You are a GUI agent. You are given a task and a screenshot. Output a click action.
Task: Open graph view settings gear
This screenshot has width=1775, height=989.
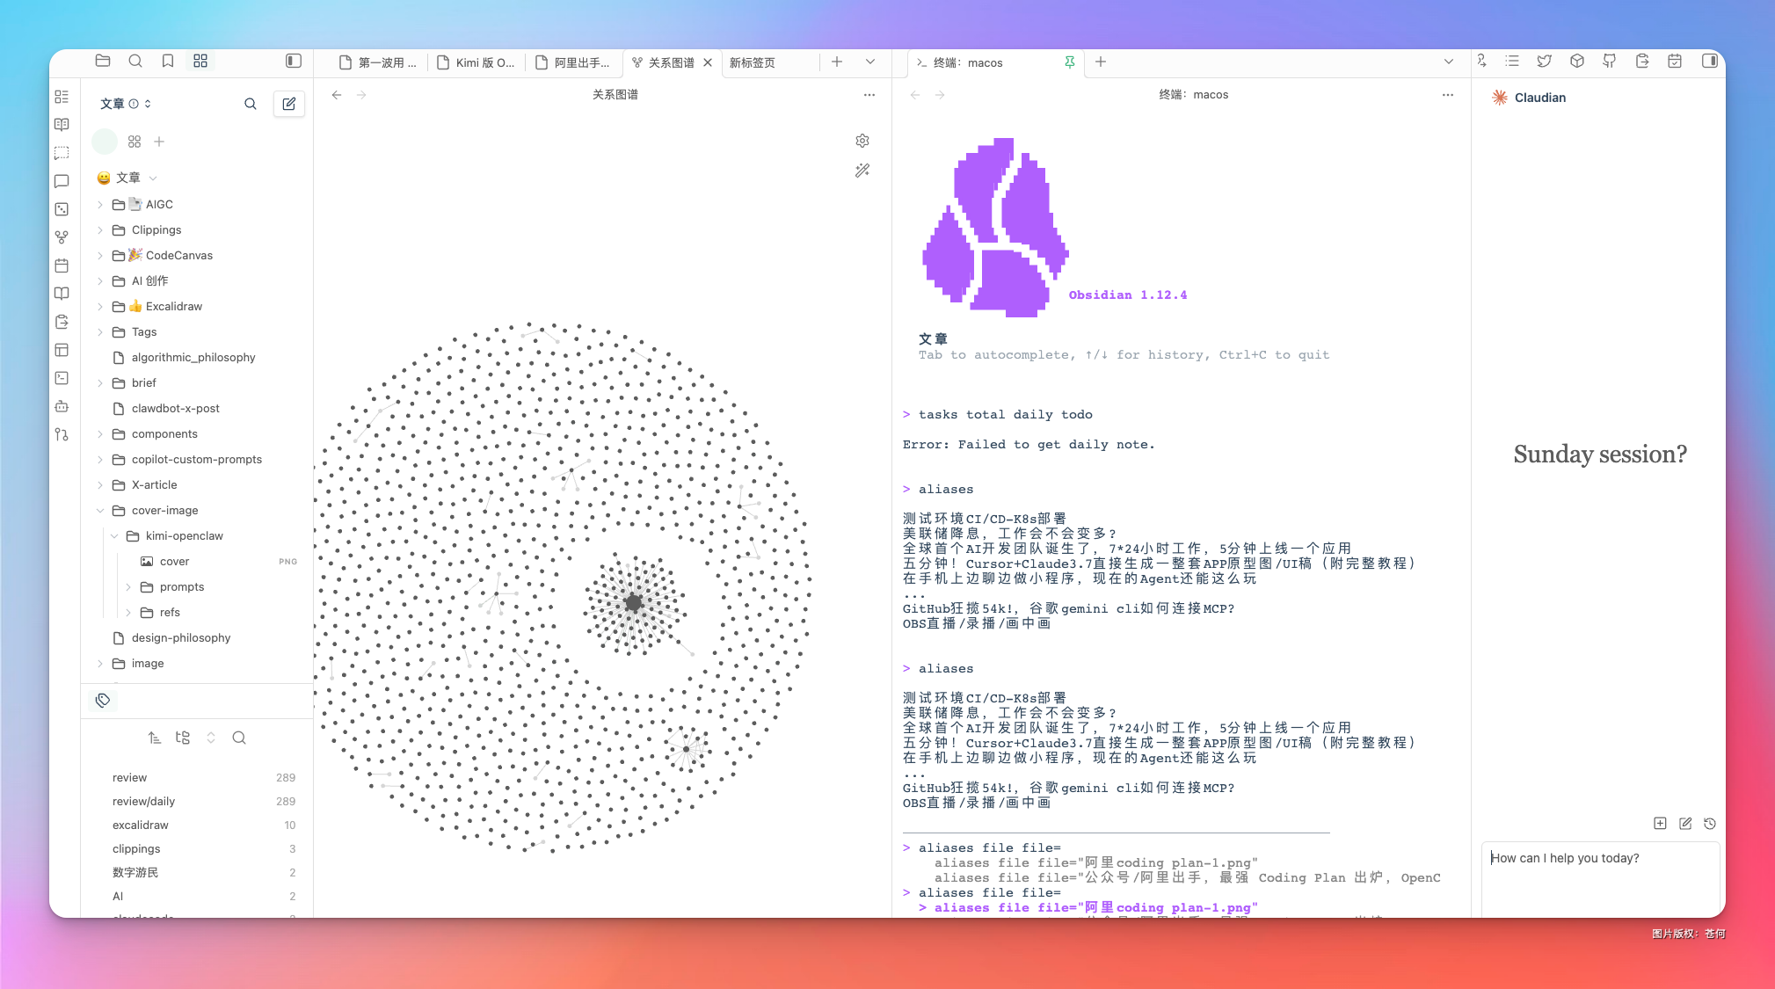[x=862, y=141]
